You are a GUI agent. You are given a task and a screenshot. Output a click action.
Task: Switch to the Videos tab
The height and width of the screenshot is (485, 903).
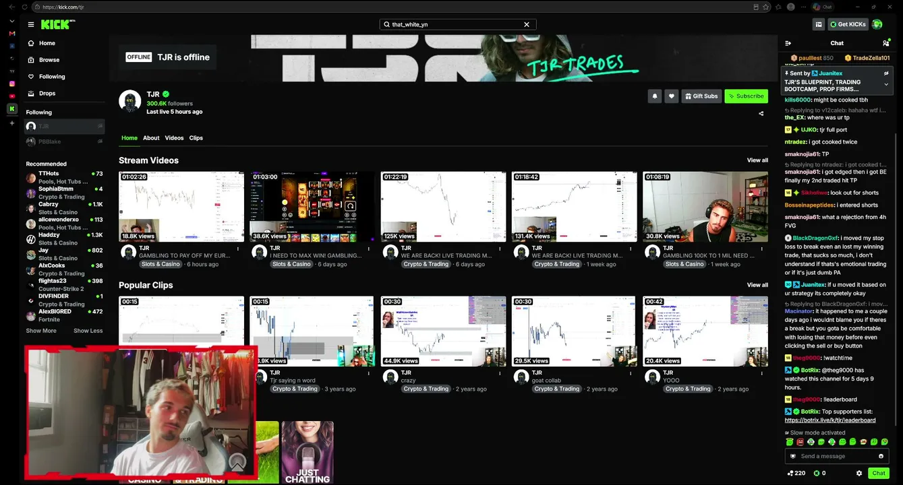point(174,138)
